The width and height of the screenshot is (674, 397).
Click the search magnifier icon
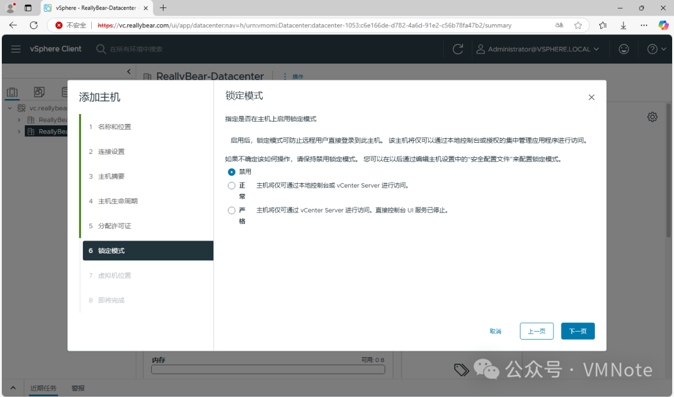(100, 49)
